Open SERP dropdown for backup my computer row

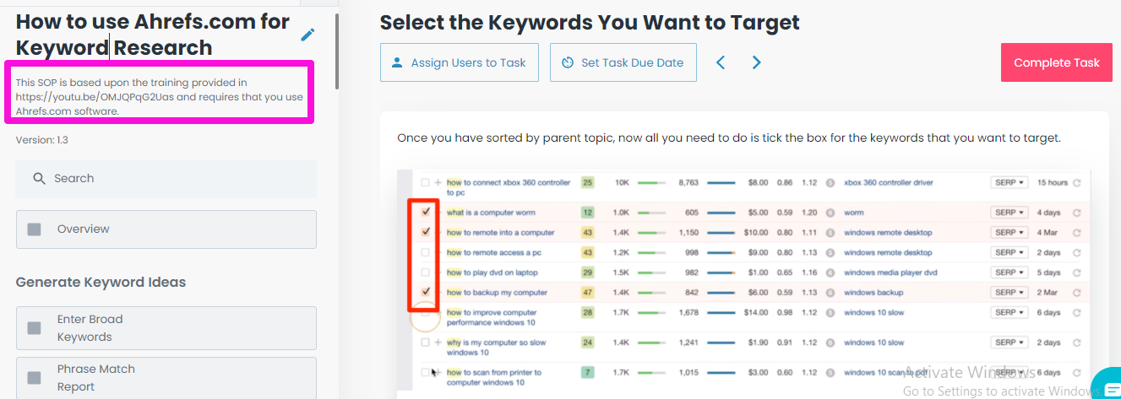click(x=1009, y=293)
